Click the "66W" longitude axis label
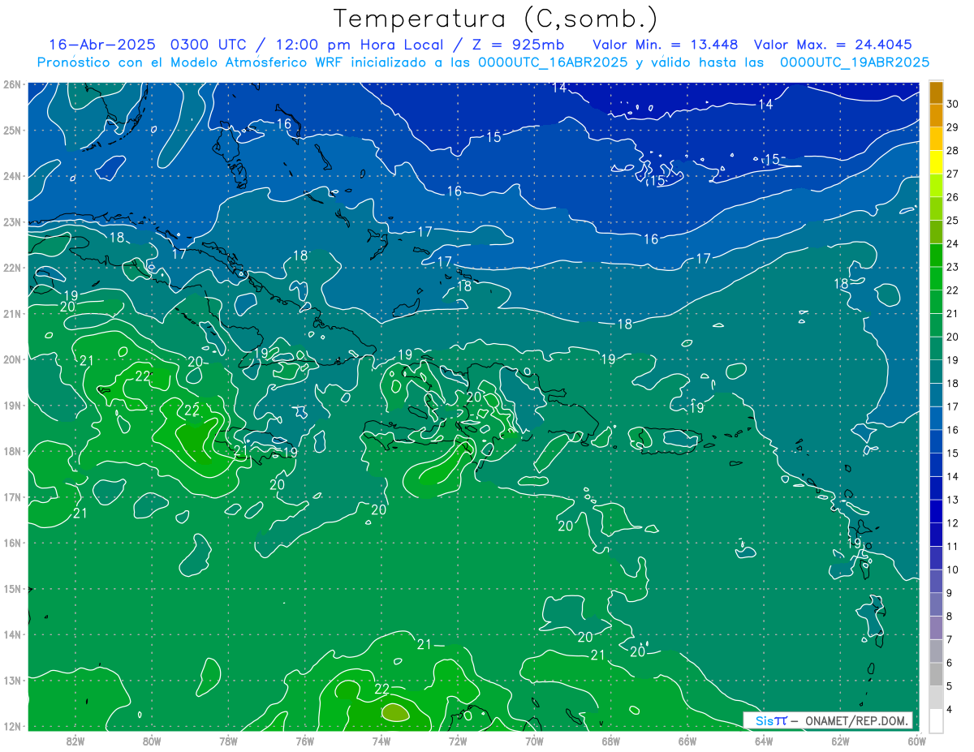The image size is (974, 752). pyautogui.click(x=687, y=740)
